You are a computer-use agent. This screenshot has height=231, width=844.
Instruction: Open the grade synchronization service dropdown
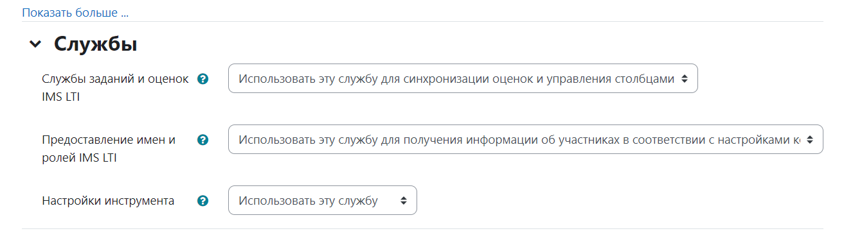[463, 78]
